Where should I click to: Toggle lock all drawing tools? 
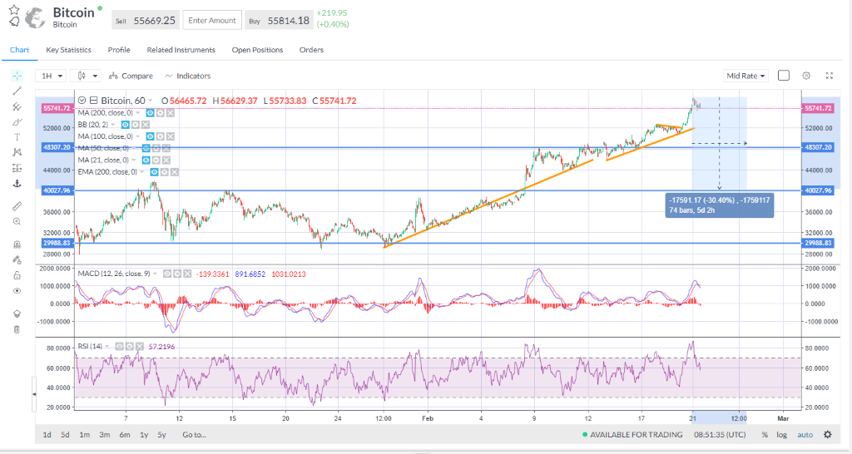[x=17, y=275]
